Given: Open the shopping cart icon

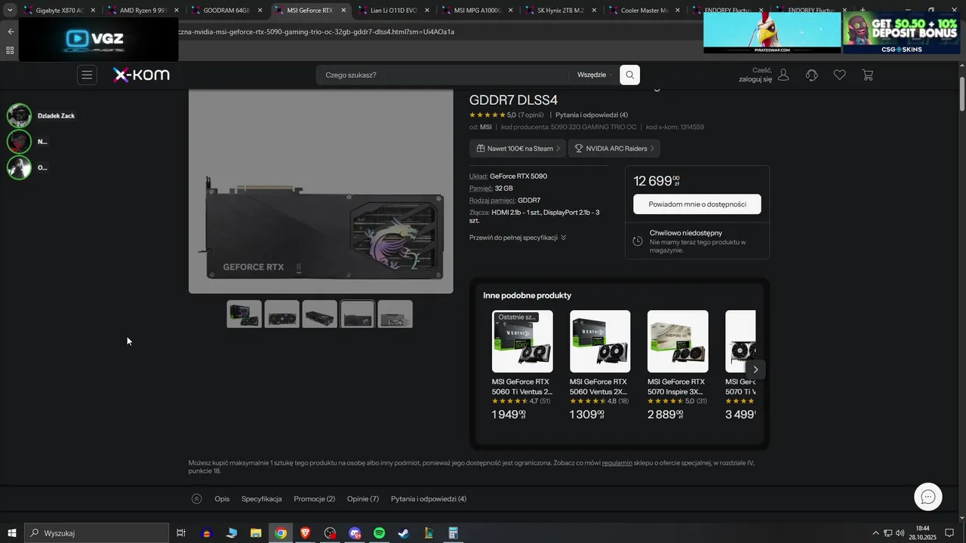Looking at the screenshot, I should click(x=867, y=75).
